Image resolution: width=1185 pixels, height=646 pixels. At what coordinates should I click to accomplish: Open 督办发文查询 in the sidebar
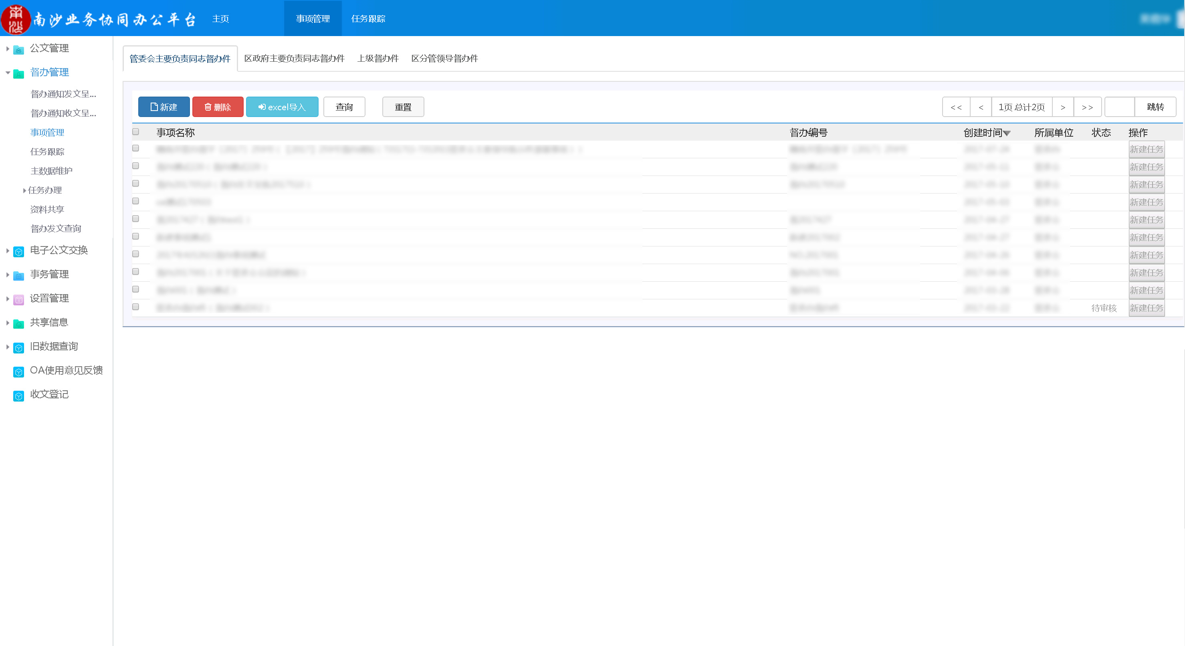(56, 229)
